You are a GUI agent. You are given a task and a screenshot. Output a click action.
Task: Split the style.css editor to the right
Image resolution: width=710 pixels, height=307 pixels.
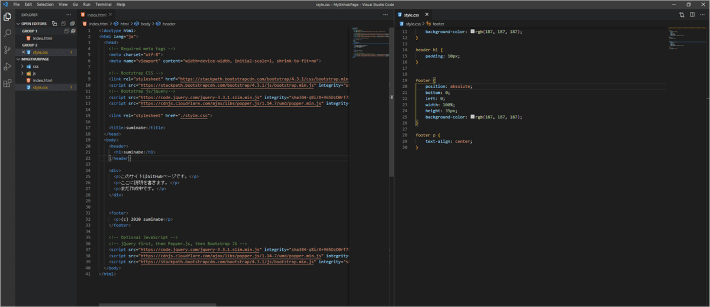[692, 15]
